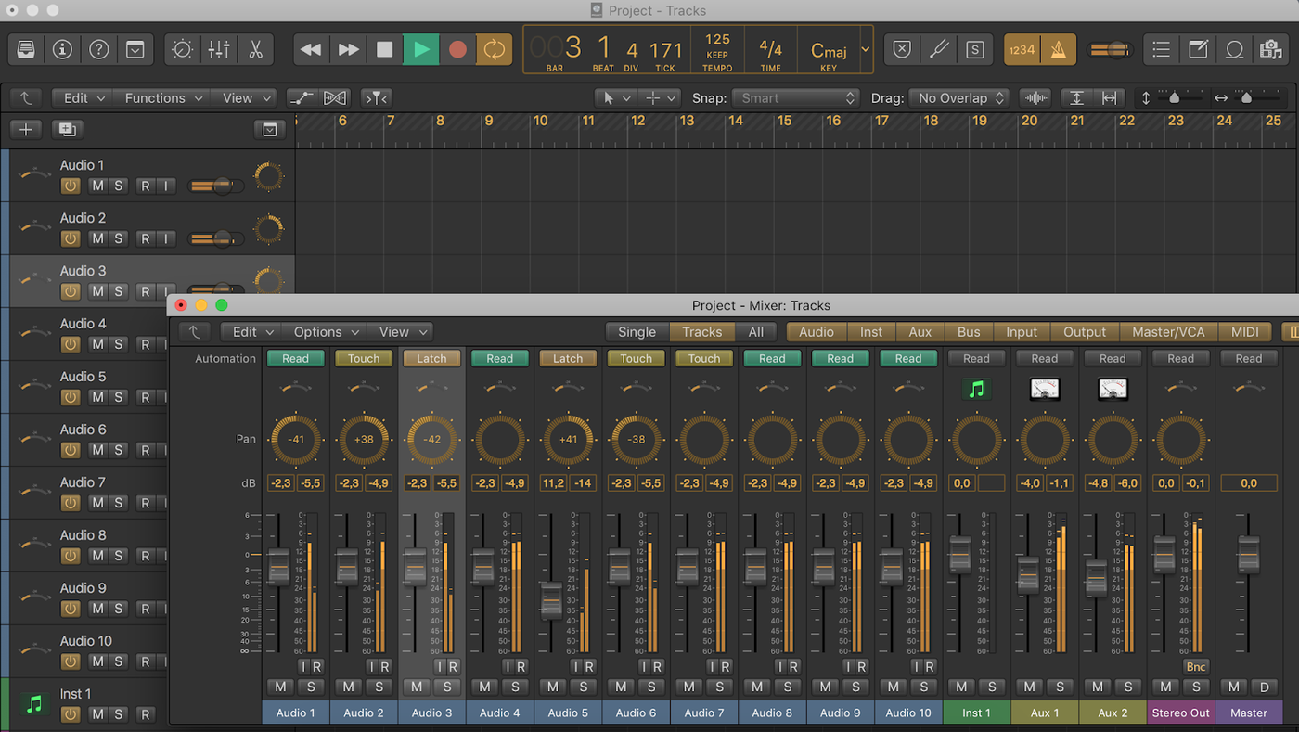Toggle the Solo S button in control bar

coord(974,49)
